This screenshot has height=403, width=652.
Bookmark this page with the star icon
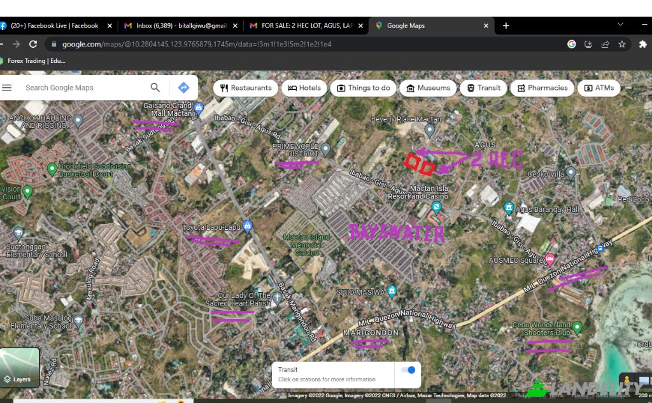[x=622, y=45]
